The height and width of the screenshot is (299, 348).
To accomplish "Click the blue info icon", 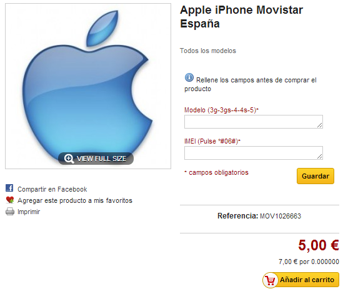I will click(189, 77).
